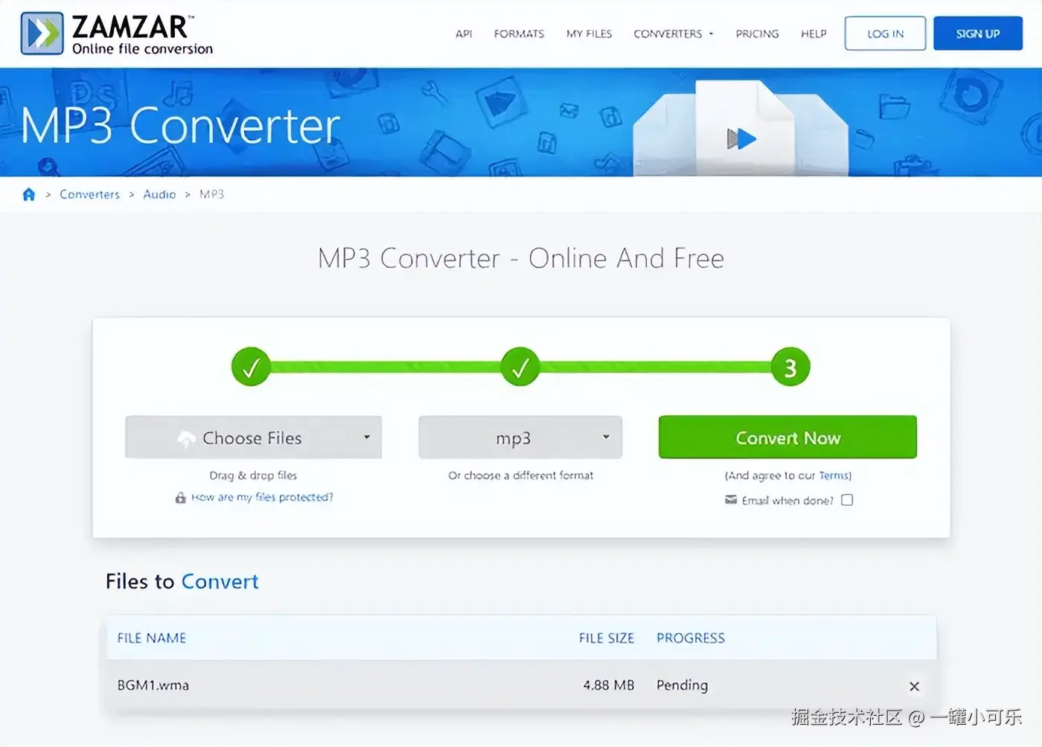Click the Zamzar Online file conversion wordmark
The width and height of the screenshot is (1042, 747).
point(142,34)
